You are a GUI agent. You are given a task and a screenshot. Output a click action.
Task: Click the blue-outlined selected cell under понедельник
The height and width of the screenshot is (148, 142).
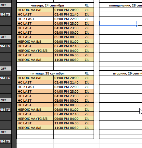point(118,23)
